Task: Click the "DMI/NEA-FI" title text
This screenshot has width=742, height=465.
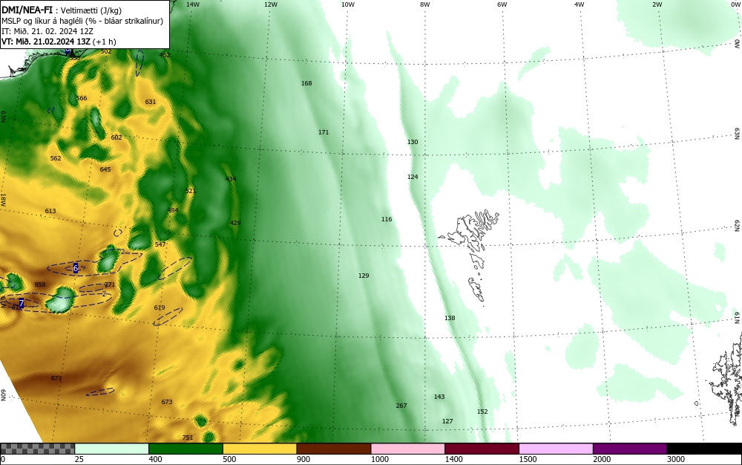Action: [x=27, y=10]
